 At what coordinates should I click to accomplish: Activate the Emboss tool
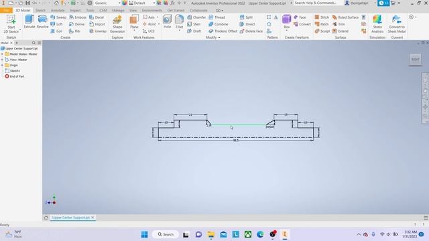78,17
